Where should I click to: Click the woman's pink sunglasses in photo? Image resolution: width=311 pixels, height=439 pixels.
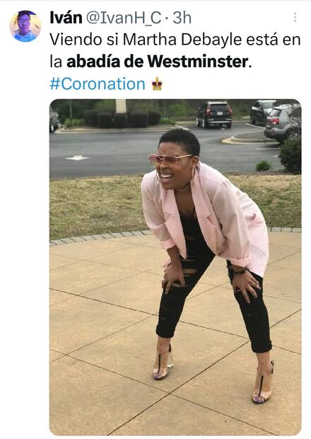[168, 159]
